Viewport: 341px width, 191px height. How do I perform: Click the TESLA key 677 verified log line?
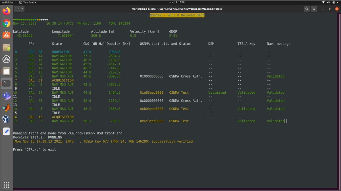103,141
